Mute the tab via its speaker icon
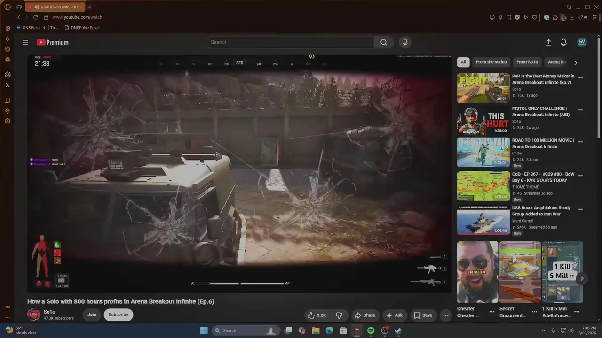Screen dimensions: 602x338 click(37, 7)
